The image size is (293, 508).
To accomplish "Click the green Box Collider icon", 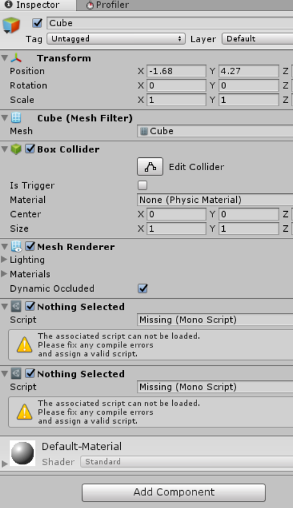I will [16, 149].
